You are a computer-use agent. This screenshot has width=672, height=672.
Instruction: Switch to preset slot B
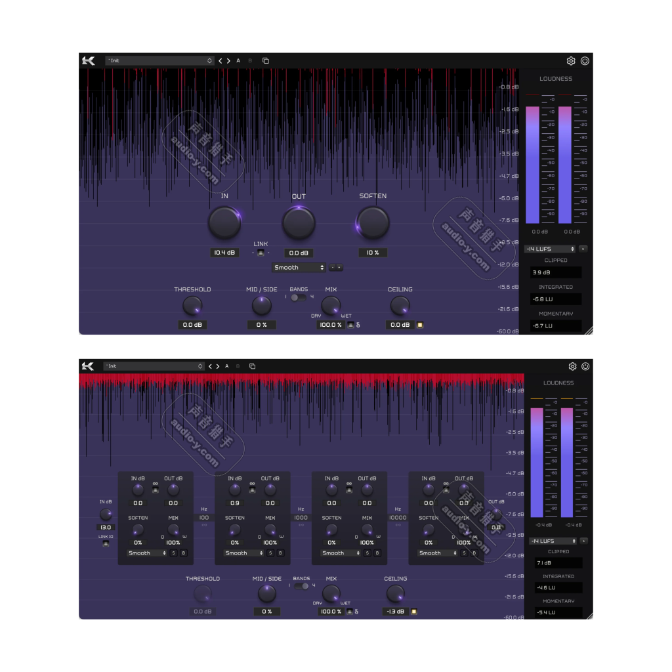[x=250, y=60]
